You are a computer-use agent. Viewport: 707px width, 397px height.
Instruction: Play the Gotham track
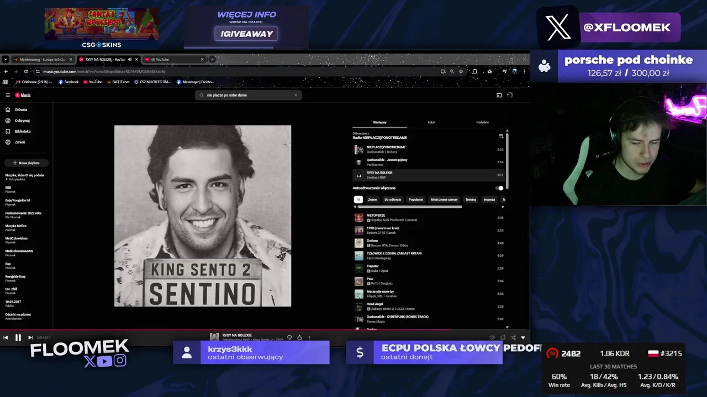pos(429,243)
